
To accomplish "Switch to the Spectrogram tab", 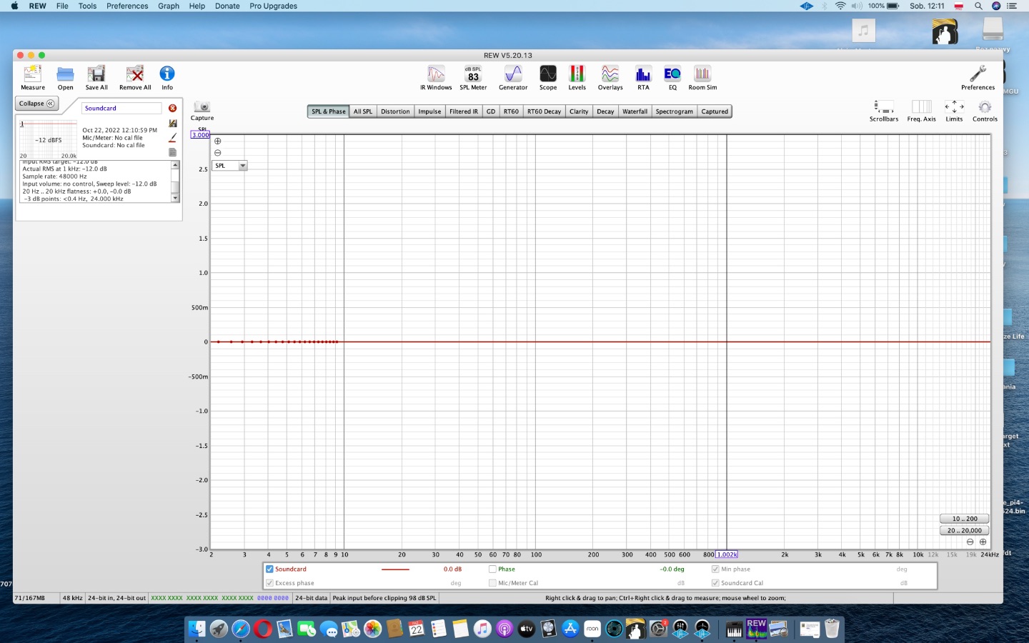I will coord(674,111).
